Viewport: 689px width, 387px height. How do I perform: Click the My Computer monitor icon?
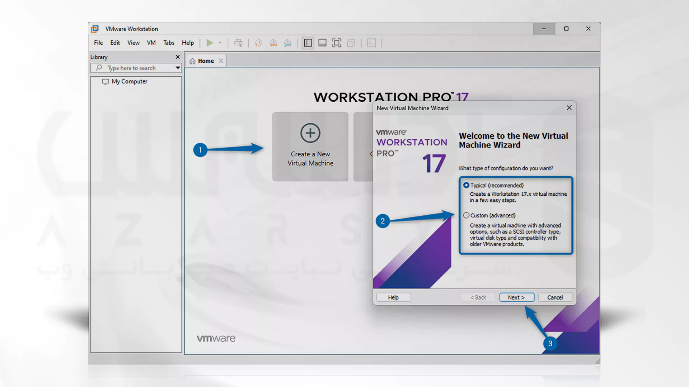tap(105, 81)
